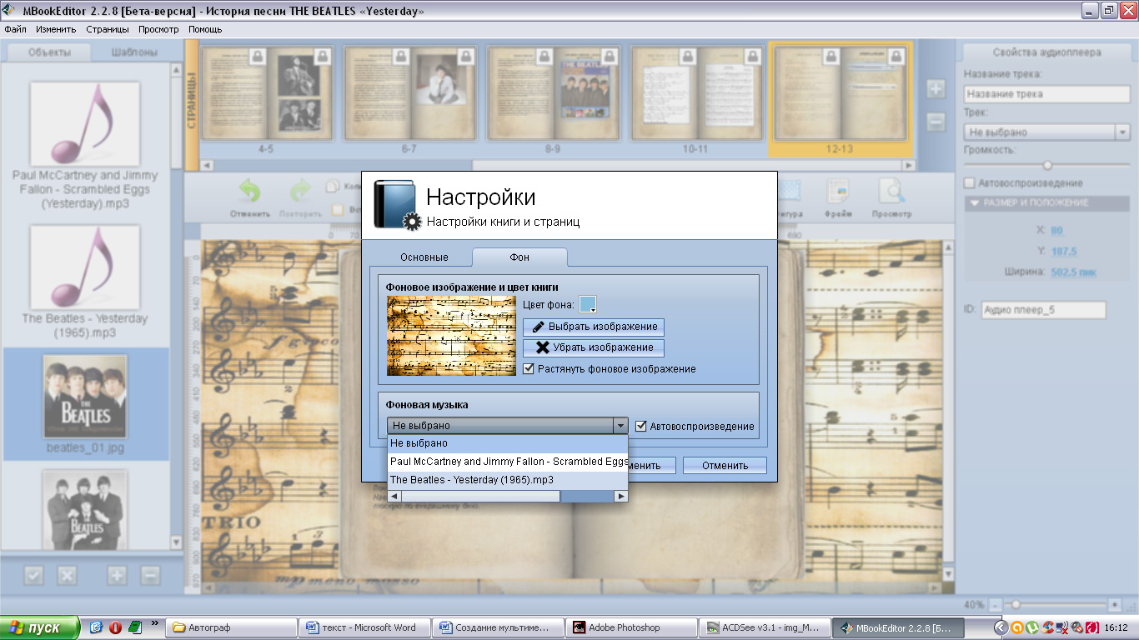Choose 'Paul McCartney and Jimmy Fallon' in dropdown list
The width and height of the screenshot is (1139, 640).
pyautogui.click(x=508, y=461)
